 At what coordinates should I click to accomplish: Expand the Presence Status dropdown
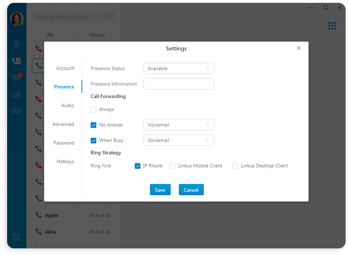pos(178,69)
